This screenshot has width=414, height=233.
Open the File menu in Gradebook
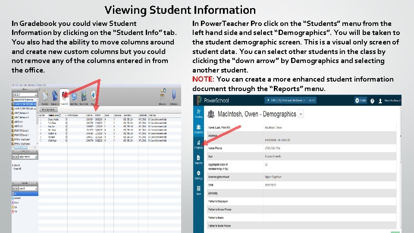tap(13, 85)
